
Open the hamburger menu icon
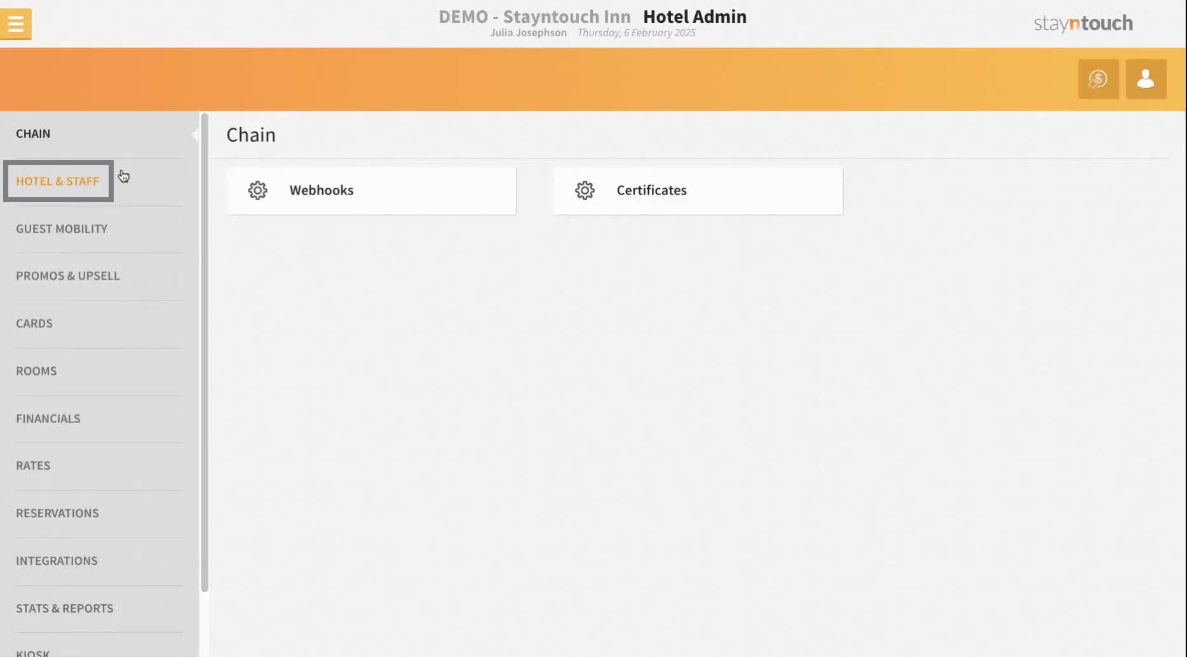(16, 24)
